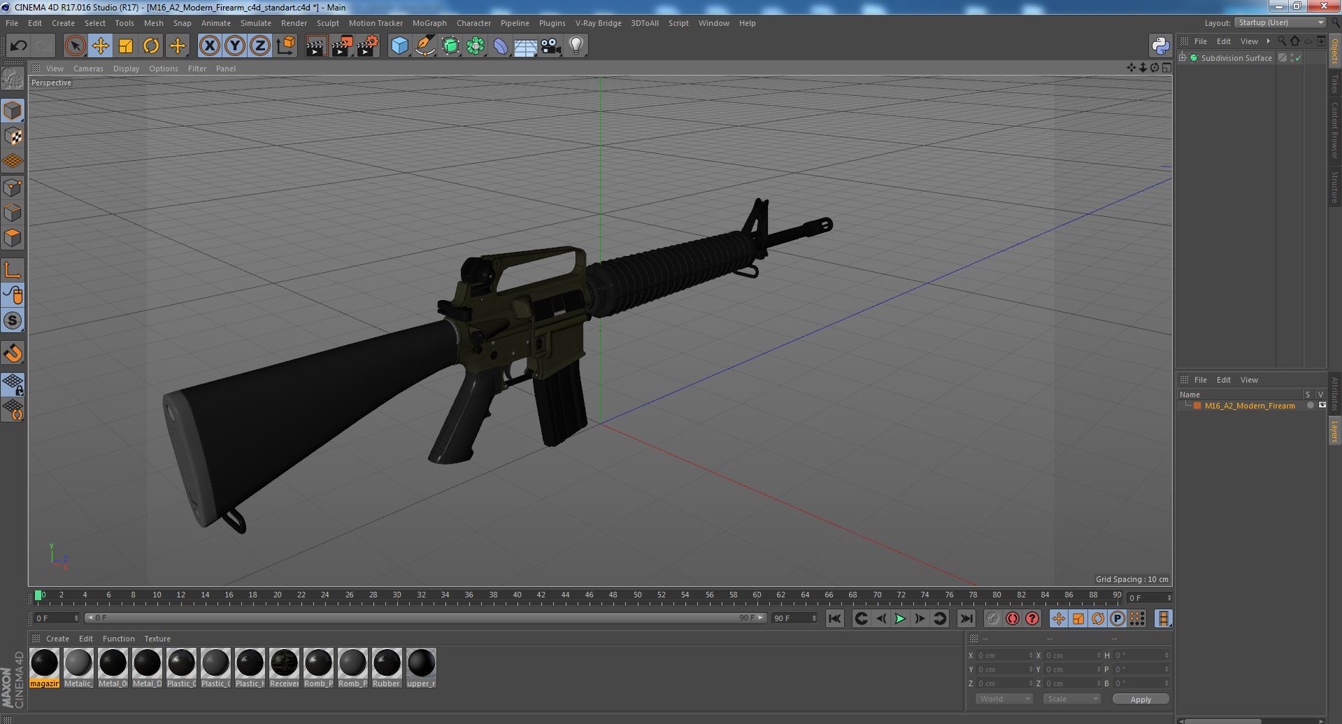Viewport: 1342px width, 724px height.
Task: Switch to Model mode in left toolbar
Action: click(x=13, y=111)
